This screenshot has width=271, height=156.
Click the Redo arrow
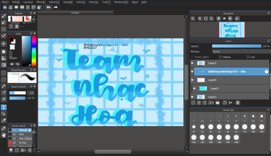56,7
